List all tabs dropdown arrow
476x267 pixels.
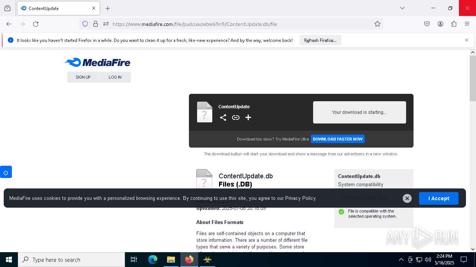(x=402, y=8)
